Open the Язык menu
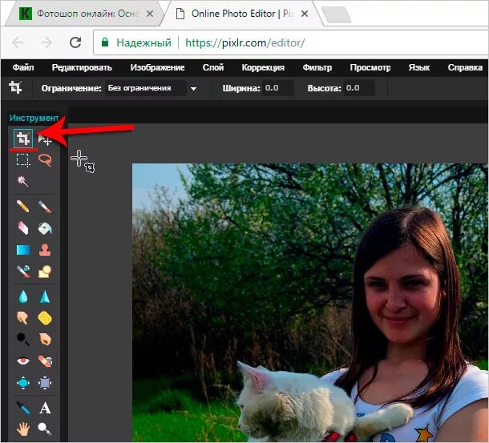The height and width of the screenshot is (443, 489). click(x=419, y=67)
